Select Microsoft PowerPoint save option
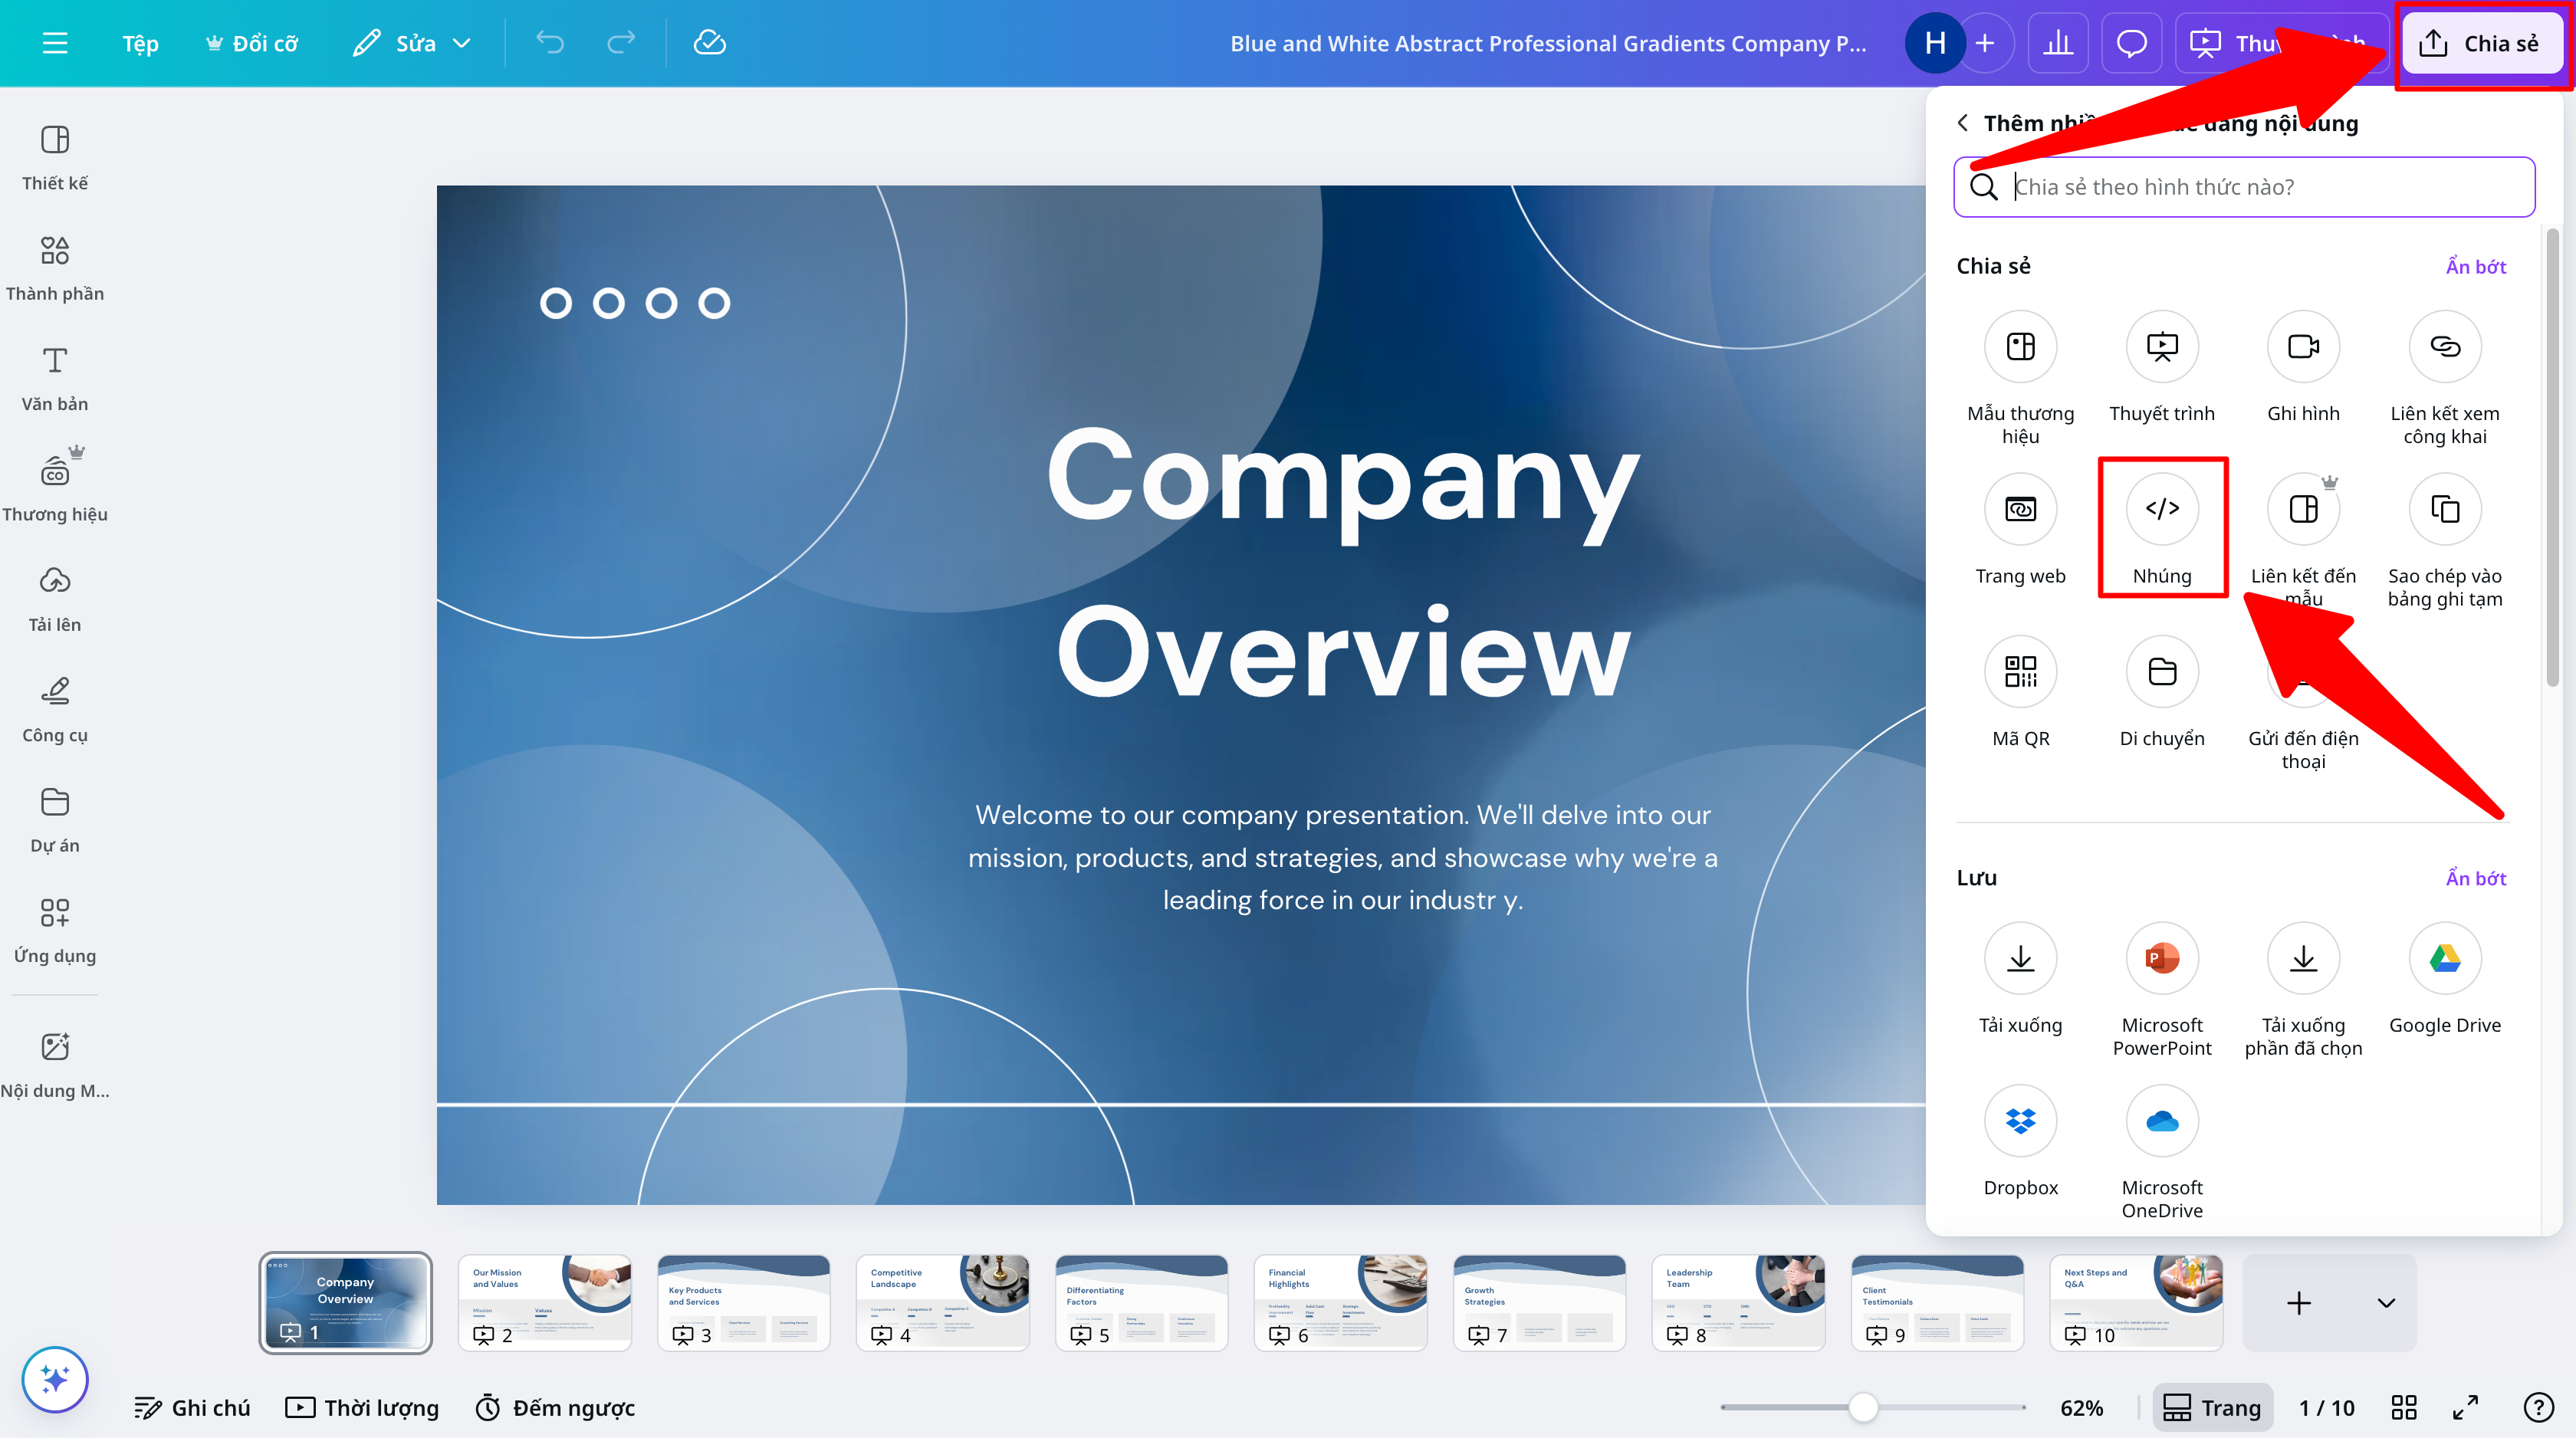 [2161, 958]
